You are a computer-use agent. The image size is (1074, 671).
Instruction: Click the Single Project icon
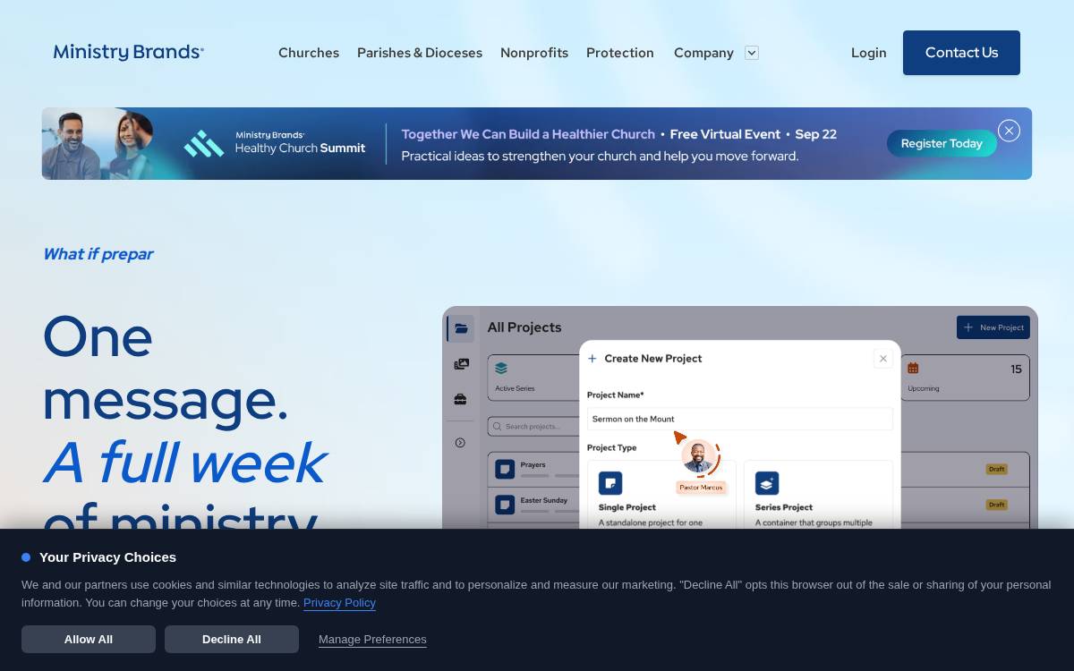point(610,483)
